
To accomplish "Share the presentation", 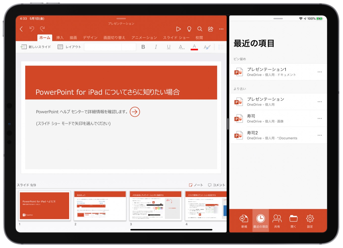I will [x=211, y=29].
